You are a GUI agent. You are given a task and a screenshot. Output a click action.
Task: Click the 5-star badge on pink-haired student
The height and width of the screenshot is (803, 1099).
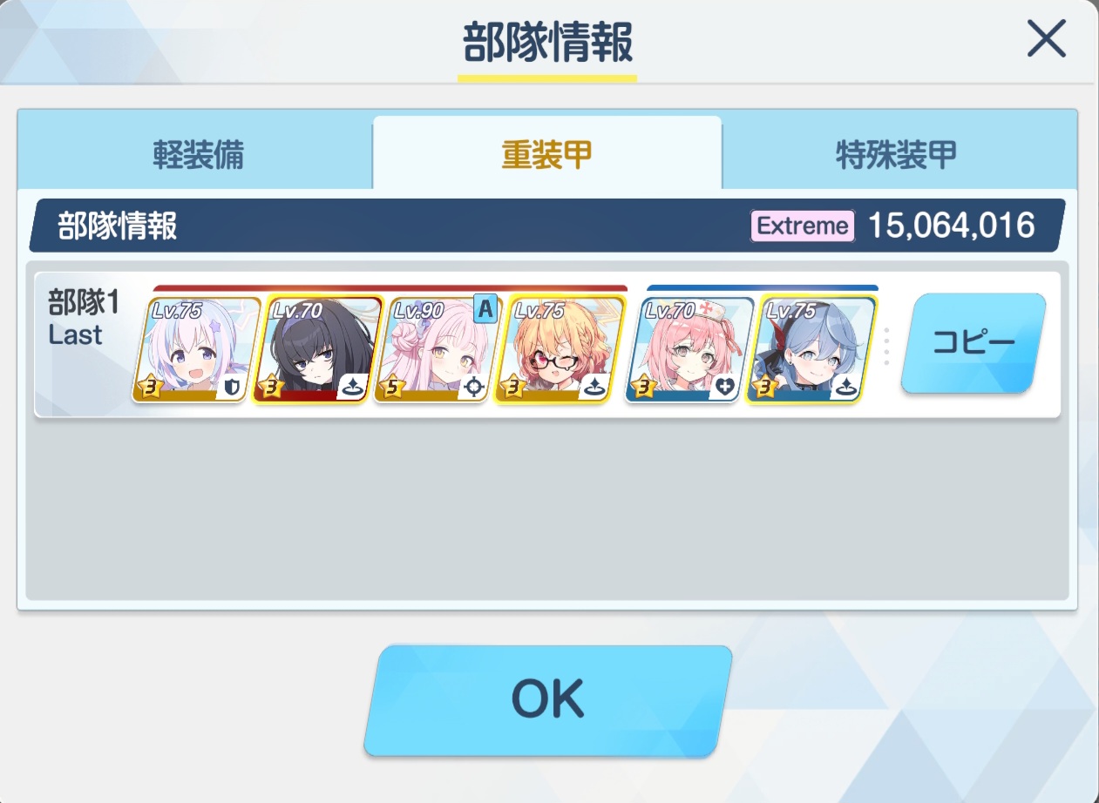pyautogui.click(x=393, y=387)
